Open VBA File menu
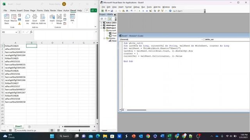The height and width of the screenshot is (140, 250). point(103,7)
